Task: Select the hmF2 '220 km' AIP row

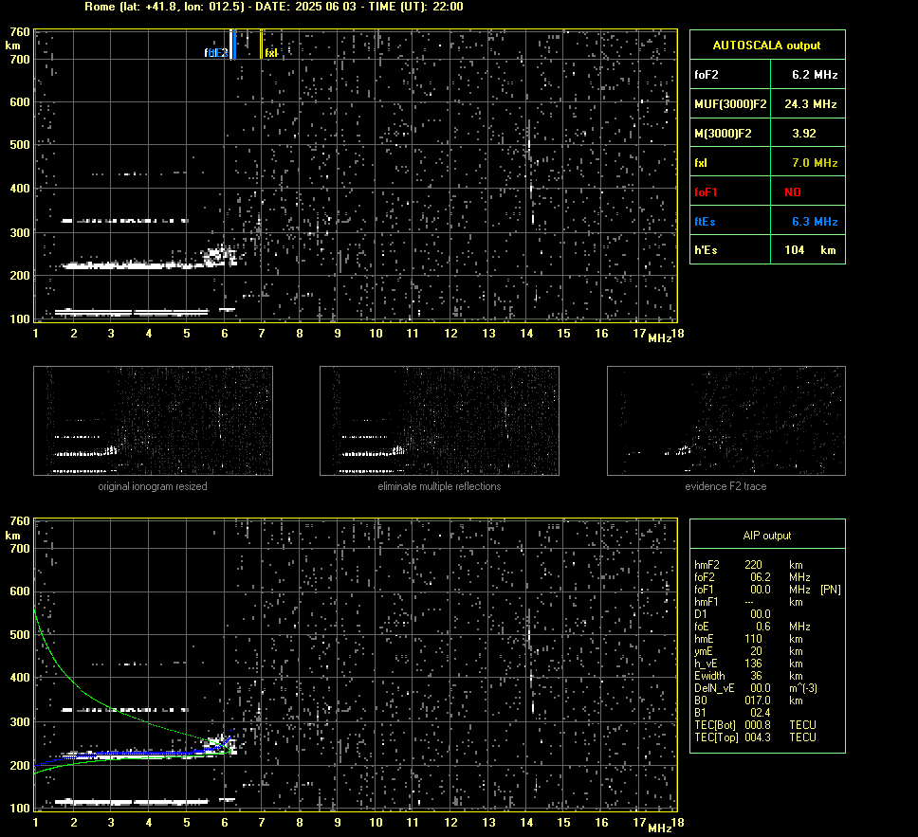Action: [749, 565]
